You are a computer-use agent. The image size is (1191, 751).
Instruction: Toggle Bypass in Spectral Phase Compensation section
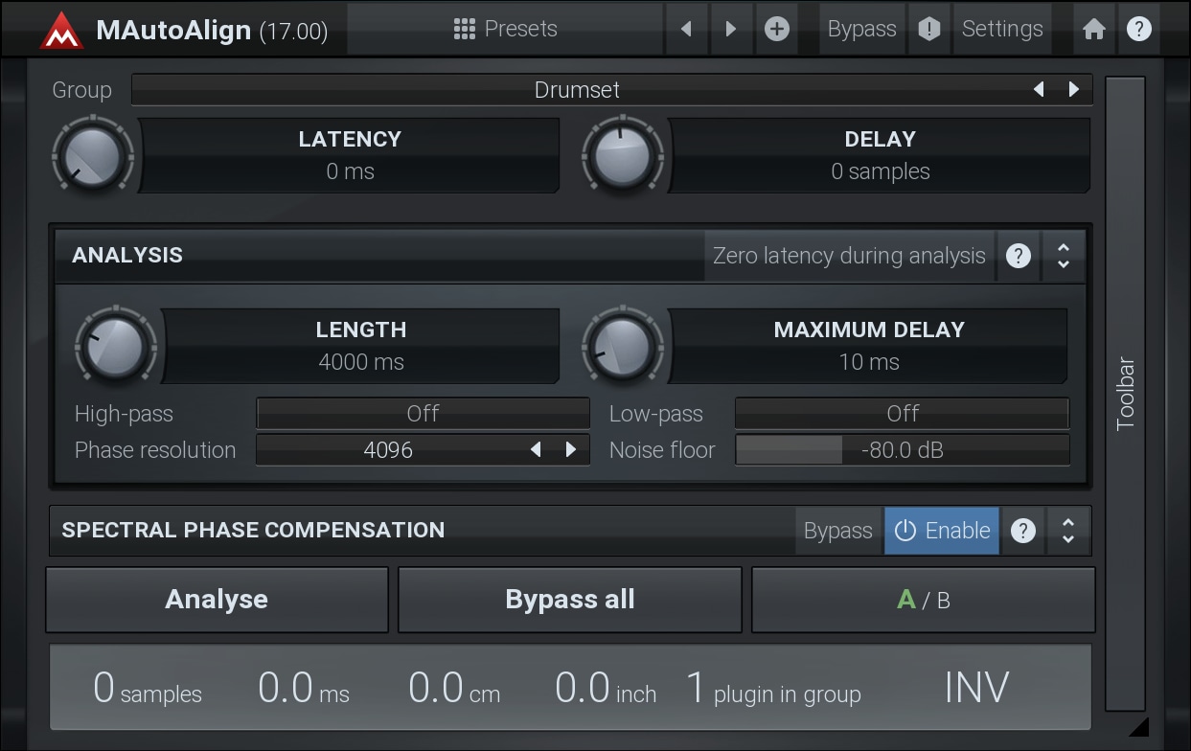pyautogui.click(x=837, y=531)
